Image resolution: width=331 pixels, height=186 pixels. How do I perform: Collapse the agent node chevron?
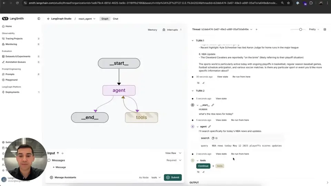pyautogui.click(x=198, y=127)
